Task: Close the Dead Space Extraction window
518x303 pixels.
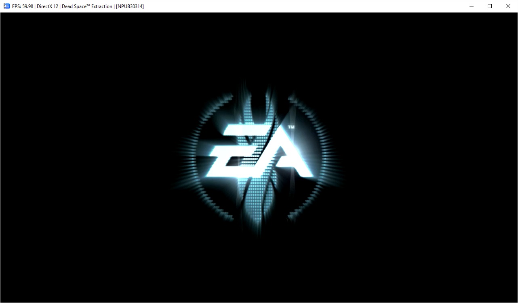Action: pos(508,6)
